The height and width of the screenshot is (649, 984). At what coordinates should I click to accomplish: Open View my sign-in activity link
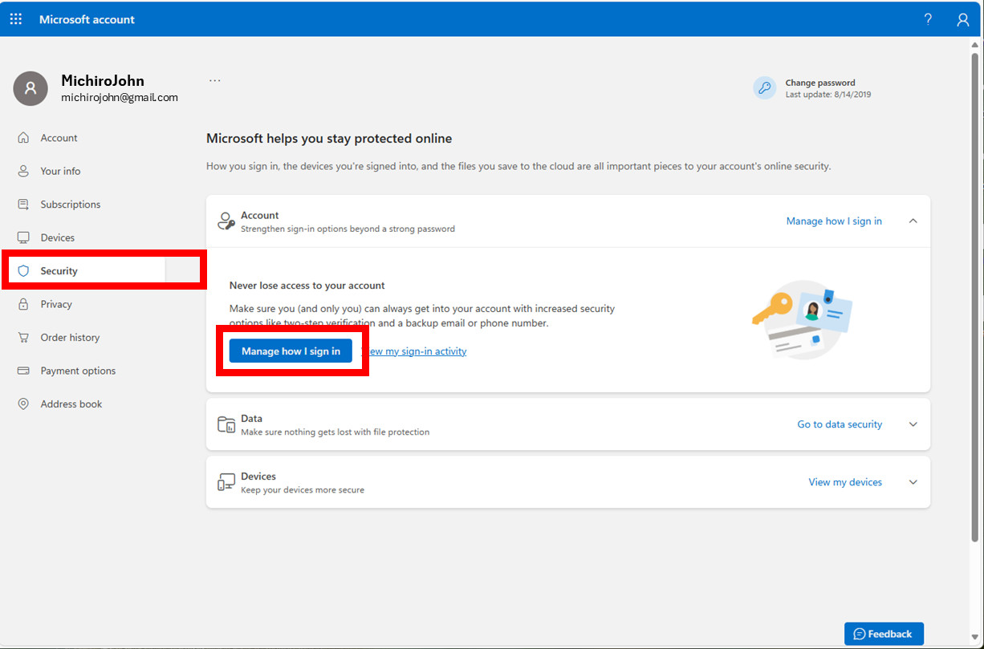coord(414,351)
